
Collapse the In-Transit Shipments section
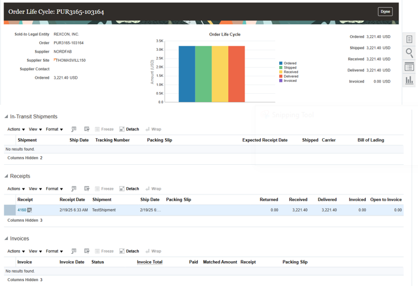click(x=6, y=116)
